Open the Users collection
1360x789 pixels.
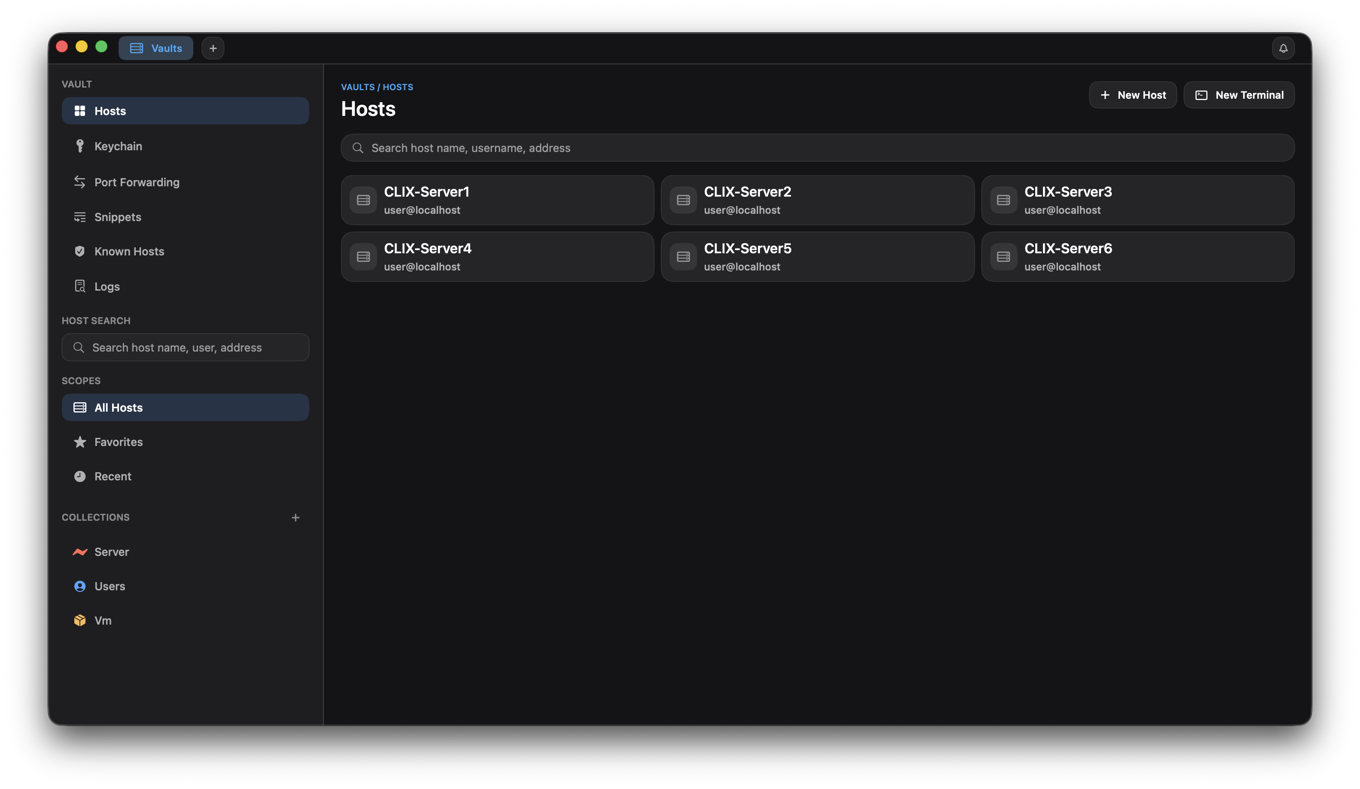pyautogui.click(x=185, y=586)
